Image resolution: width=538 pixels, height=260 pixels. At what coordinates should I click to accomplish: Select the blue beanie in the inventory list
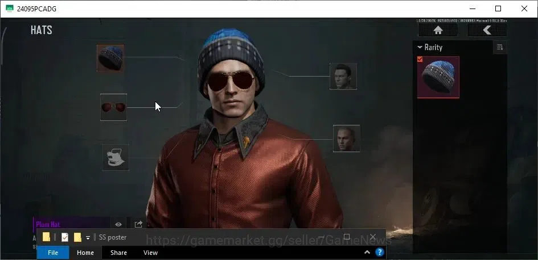click(438, 77)
